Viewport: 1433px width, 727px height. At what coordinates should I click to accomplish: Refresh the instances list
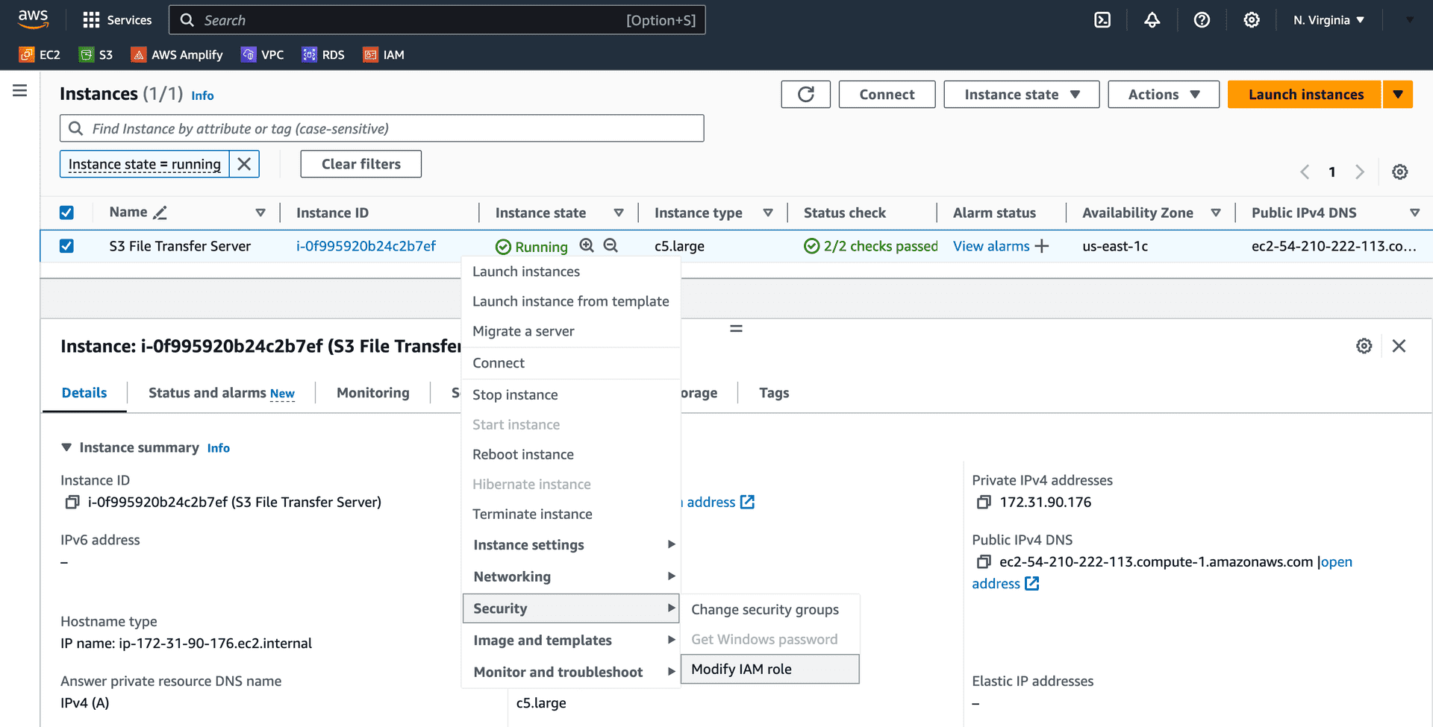point(806,95)
